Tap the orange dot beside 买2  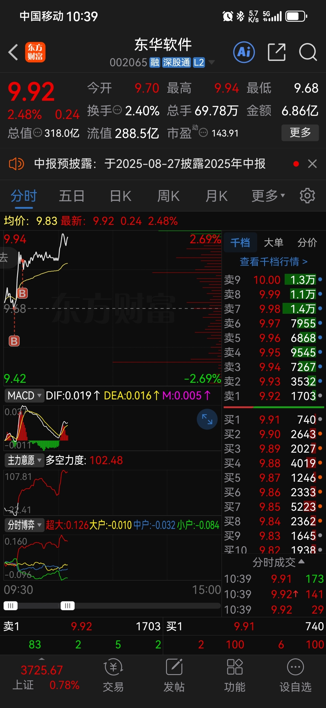[320, 434]
